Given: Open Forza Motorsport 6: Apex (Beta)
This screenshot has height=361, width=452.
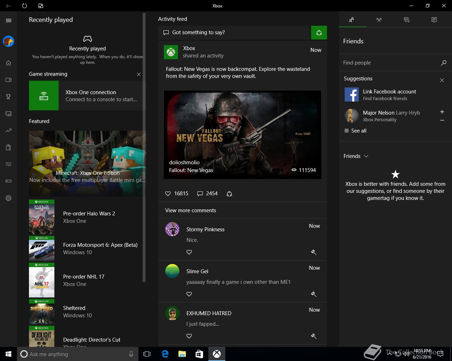Looking at the screenshot, I should click(87, 249).
